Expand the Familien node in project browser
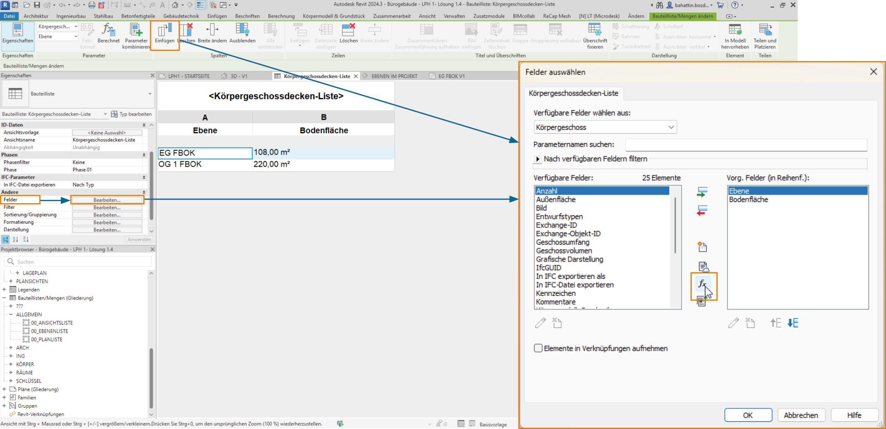This screenshot has height=429, width=886. pos(4,397)
